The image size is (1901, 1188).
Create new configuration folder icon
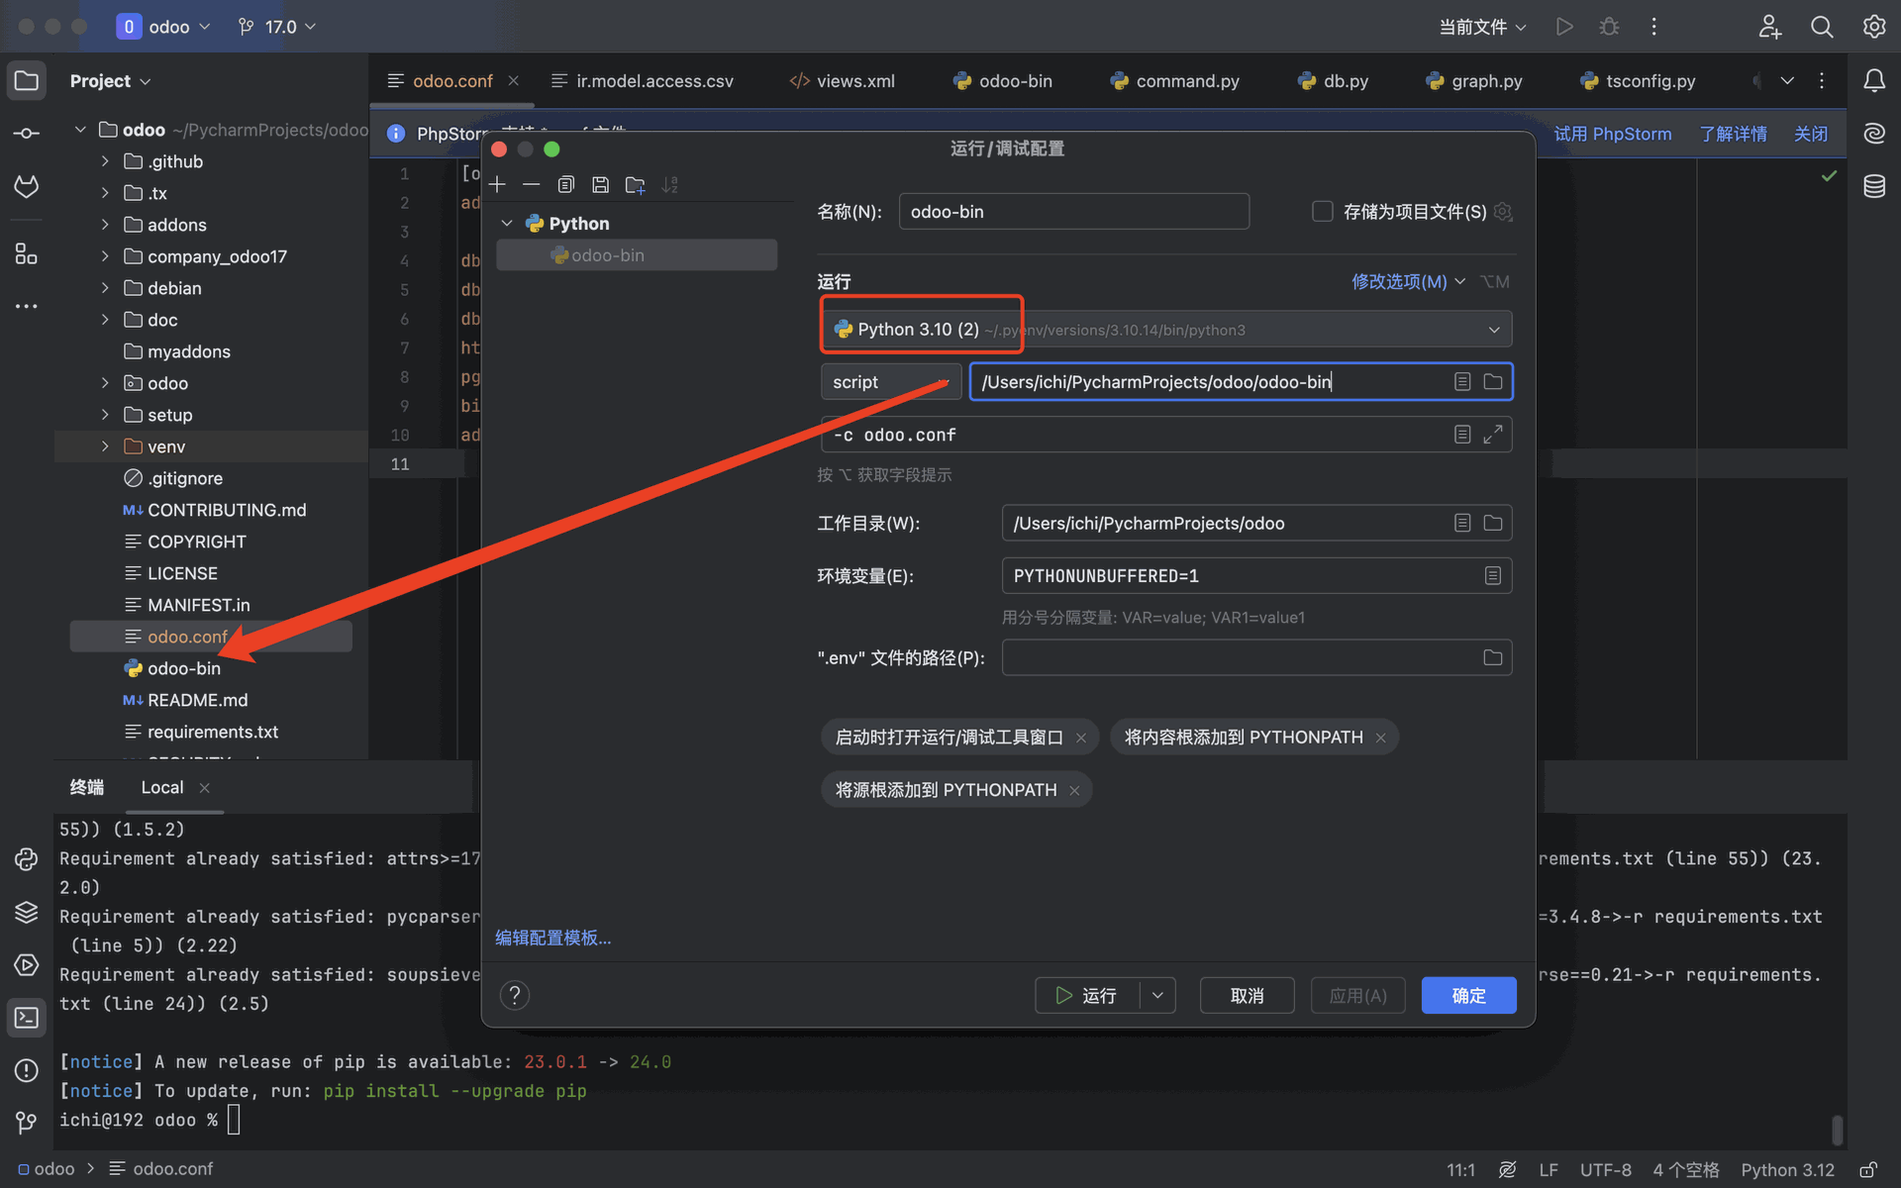(636, 184)
